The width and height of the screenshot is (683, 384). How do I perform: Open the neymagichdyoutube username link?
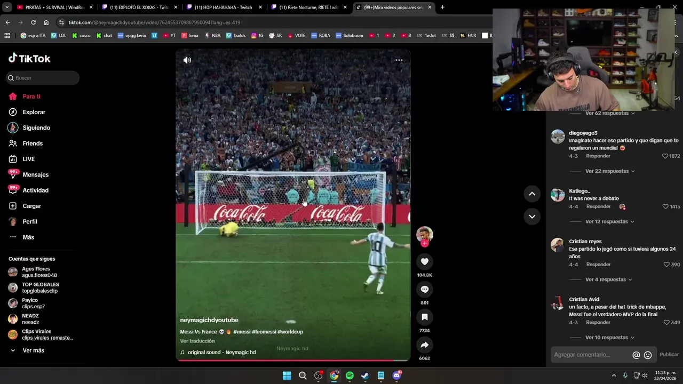(x=209, y=320)
